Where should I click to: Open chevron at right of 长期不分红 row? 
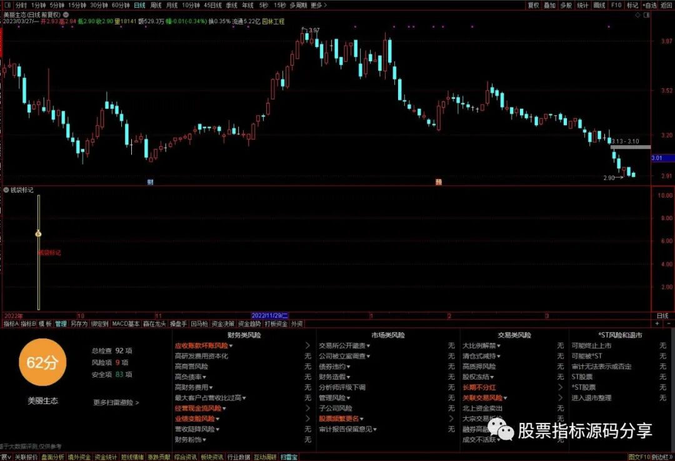coord(561,387)
